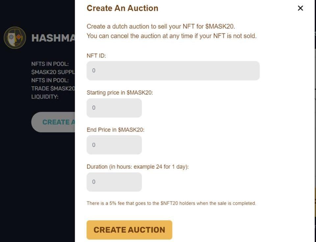Click NFTS IN POOL line above $MASK20 SUPPL
The height and width of the screenshot is (242, 316).
[50, 64]
